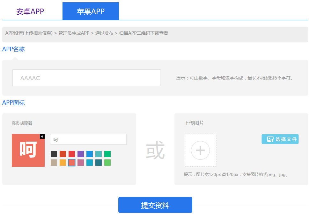Screen dimensions: 309x217
Task: Click the APP name input field
Action: point(86,78)
